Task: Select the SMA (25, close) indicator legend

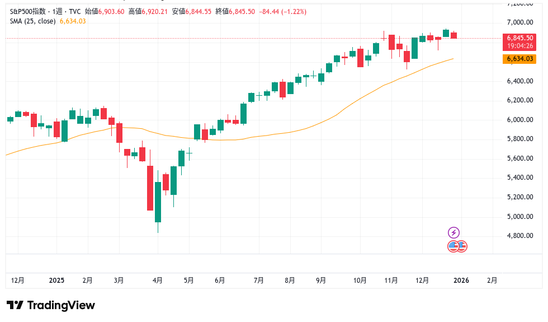Action: coord(32,21)
